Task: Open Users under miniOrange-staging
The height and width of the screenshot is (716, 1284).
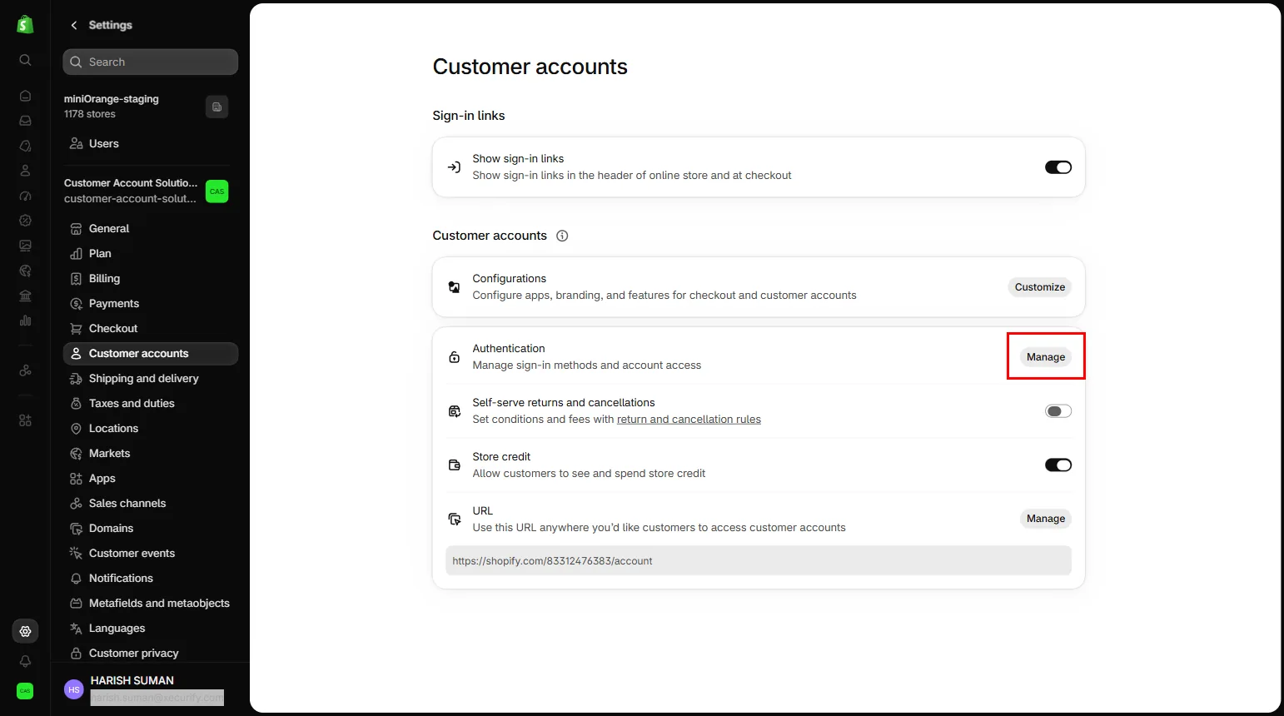Action: [x=151, y=143]
